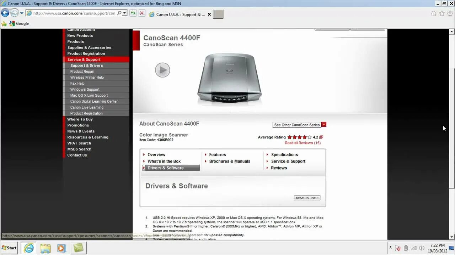Click the red arrow of series dropdown
Image resolution: width=455 pixels, height=255 pixels.
pos(323,125)
